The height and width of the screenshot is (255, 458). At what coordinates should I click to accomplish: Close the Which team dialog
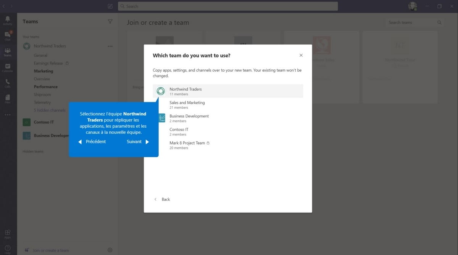pos(301,55)
